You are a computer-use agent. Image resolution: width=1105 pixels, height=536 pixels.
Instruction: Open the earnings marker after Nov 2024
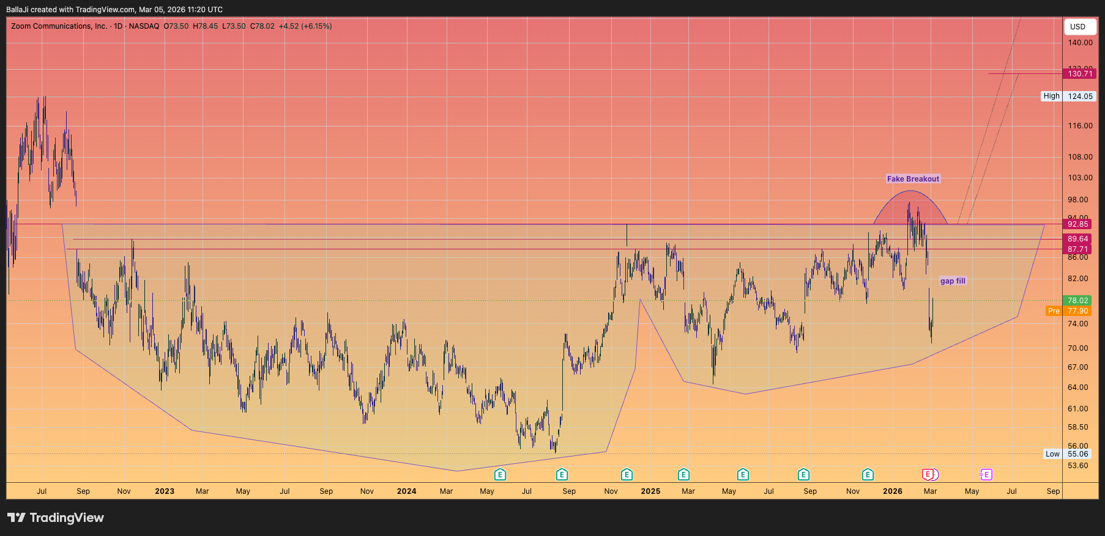coord(627,475)
